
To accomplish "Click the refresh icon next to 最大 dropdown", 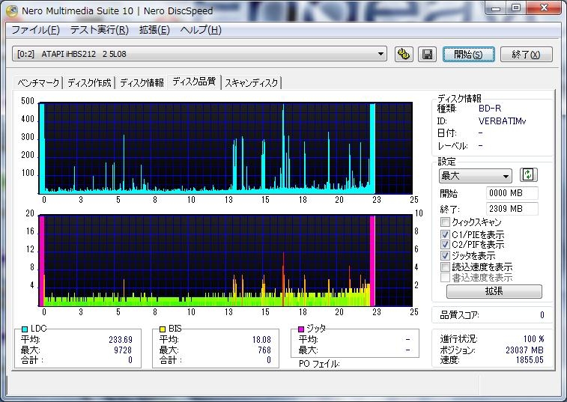I will pyautogui.click(x=528, y=175).
